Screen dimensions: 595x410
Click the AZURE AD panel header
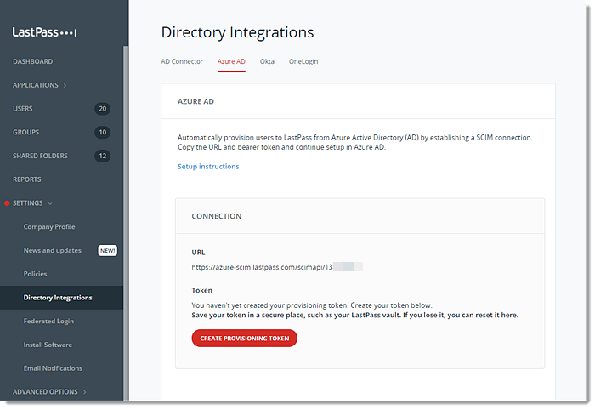pos(195,101)
